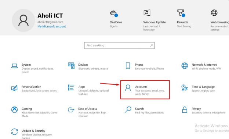
Task: Click the OneDrive cloud icon
Action: click(114, 13)
